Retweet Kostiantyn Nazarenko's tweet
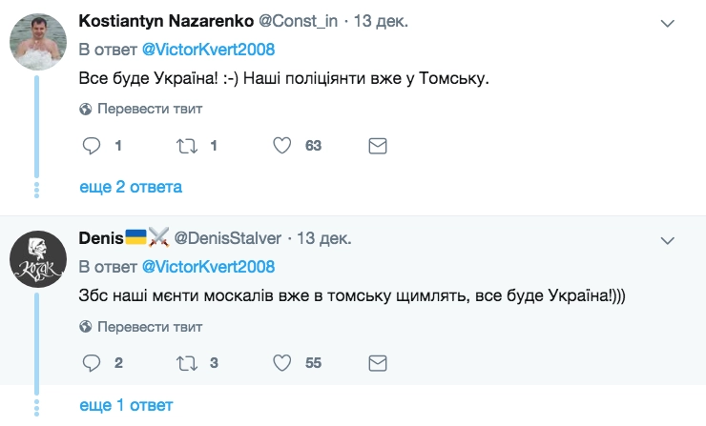Screen dimensions: 706x426 pyautogui.click(x=187, y=146)
